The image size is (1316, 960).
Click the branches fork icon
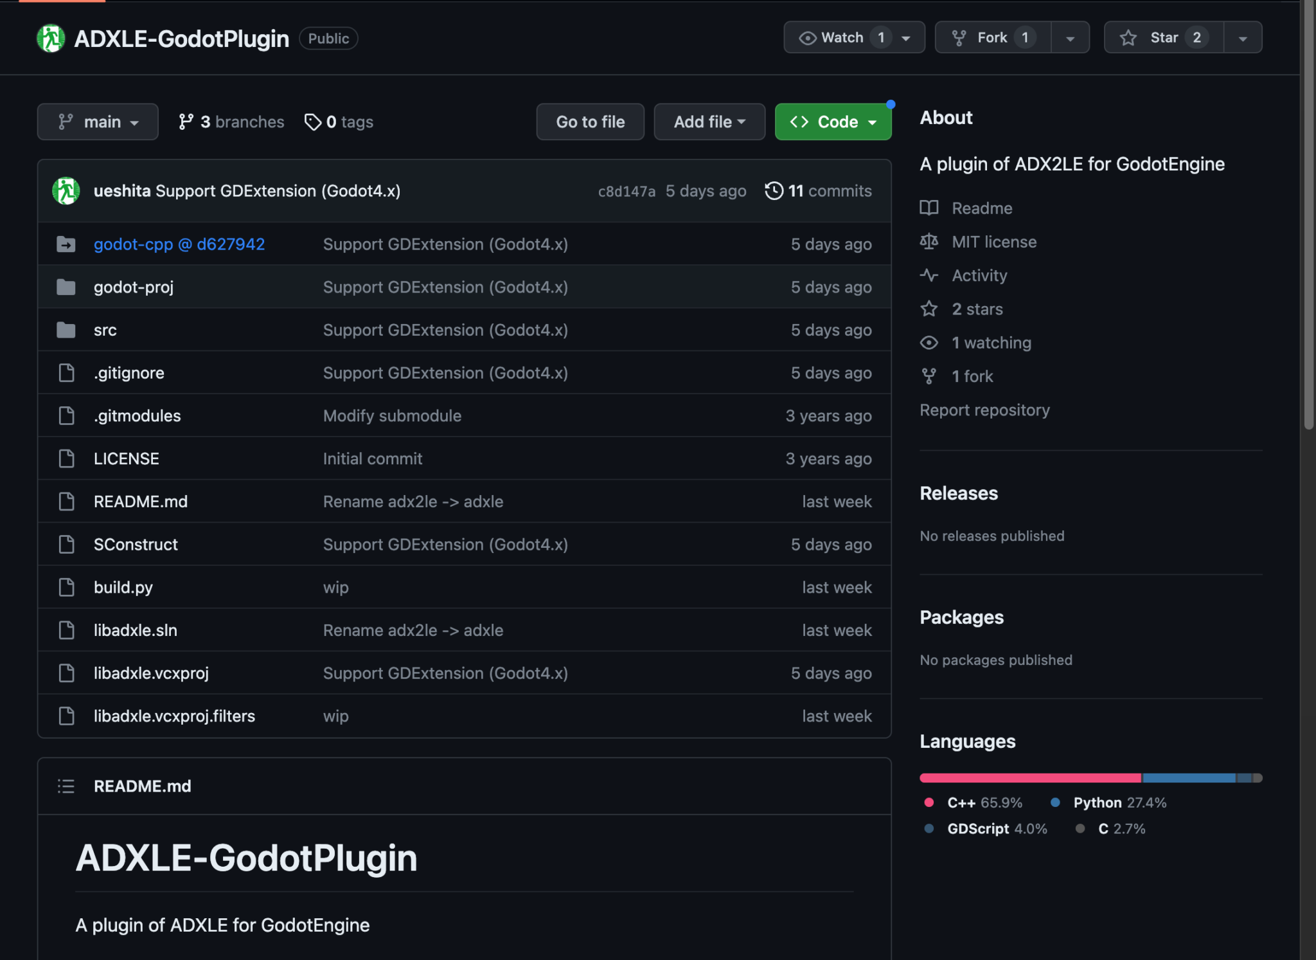tap(186, 122)
